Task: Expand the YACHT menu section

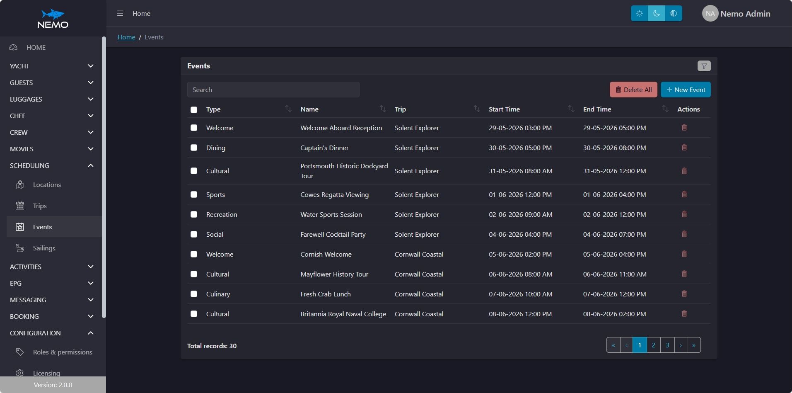Action: (51, 66)
